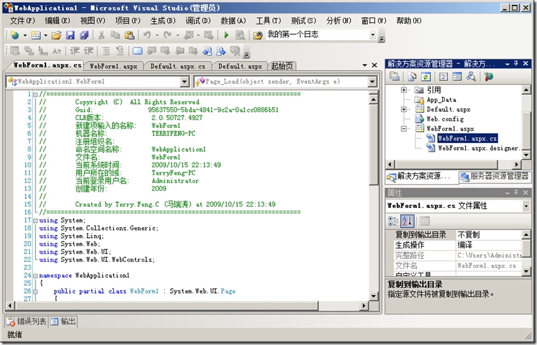Click Show All Files in Solution Explorer
537x345 pixels.
412,76
